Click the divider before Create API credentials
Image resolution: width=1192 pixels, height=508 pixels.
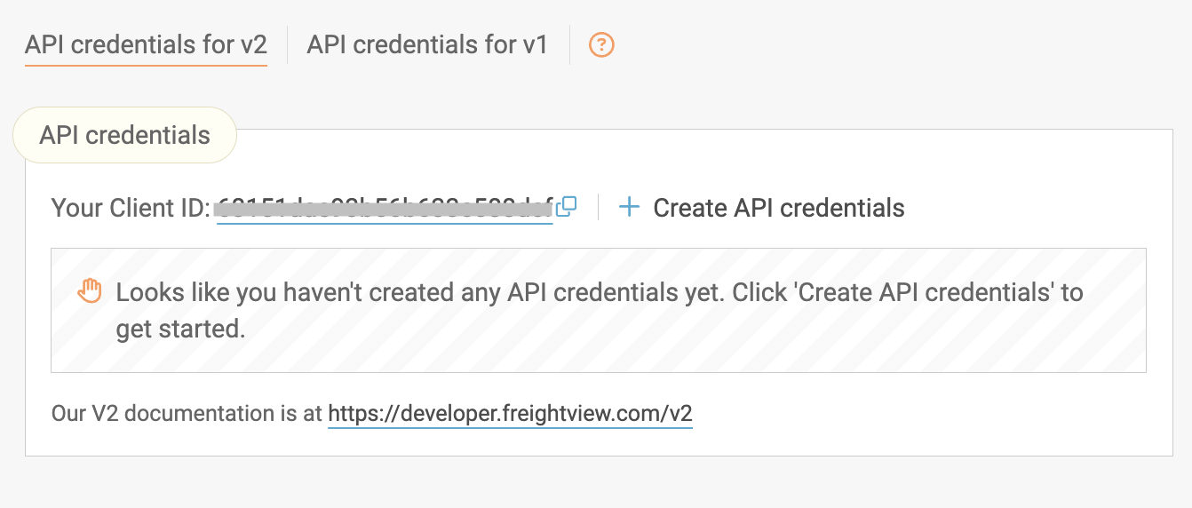pyautogui.click(x=598, y=208)
